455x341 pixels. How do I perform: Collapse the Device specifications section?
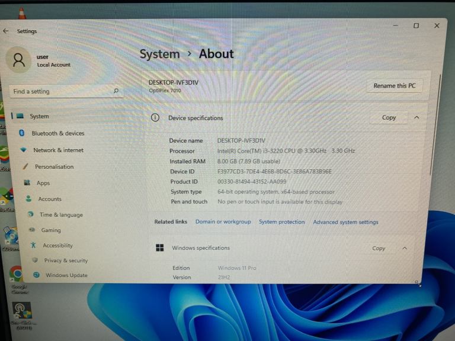[416, 118]
